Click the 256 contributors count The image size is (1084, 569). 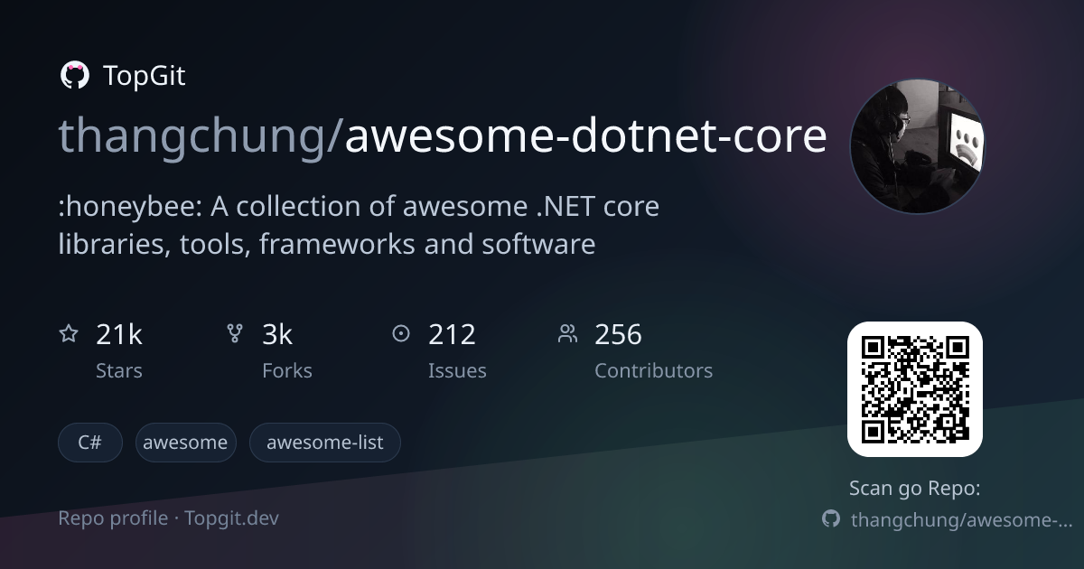(618, 334)
